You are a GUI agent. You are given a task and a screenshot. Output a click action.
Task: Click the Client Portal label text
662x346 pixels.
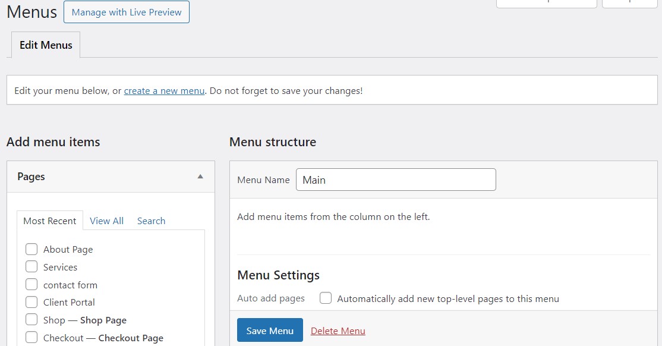pos(69,303)
